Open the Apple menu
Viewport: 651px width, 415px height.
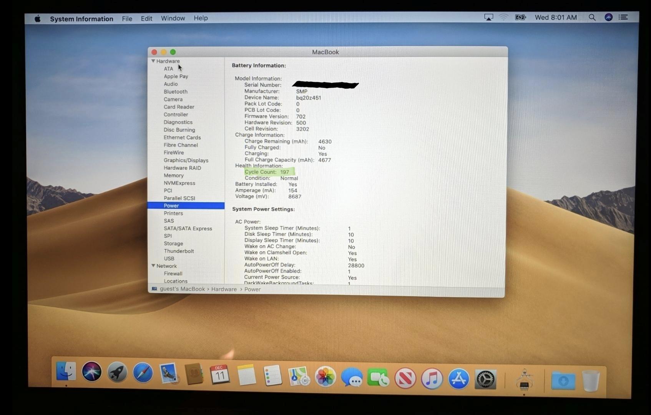coord(37,18)
